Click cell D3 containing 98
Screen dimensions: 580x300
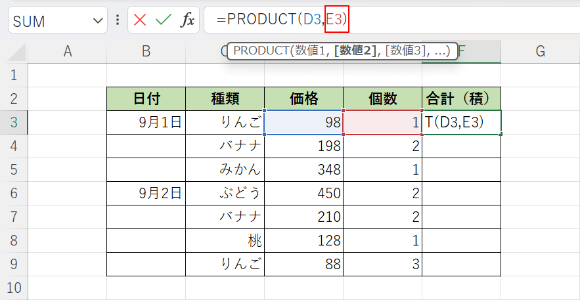tap(303, 122)
